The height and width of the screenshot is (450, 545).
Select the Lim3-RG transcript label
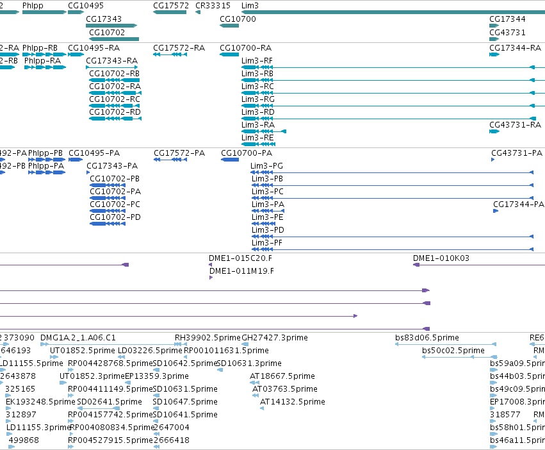coord(258,99)
